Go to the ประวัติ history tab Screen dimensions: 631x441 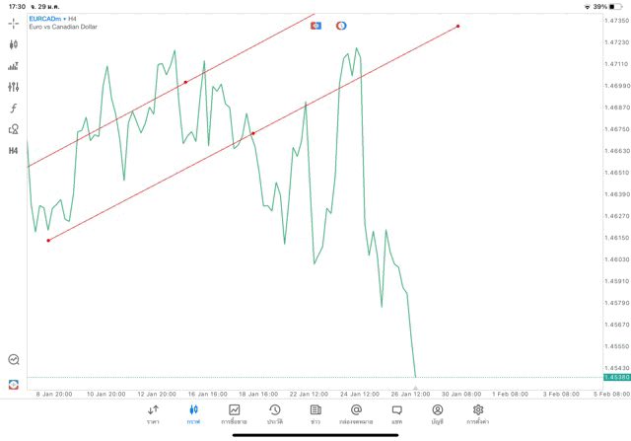274,413
